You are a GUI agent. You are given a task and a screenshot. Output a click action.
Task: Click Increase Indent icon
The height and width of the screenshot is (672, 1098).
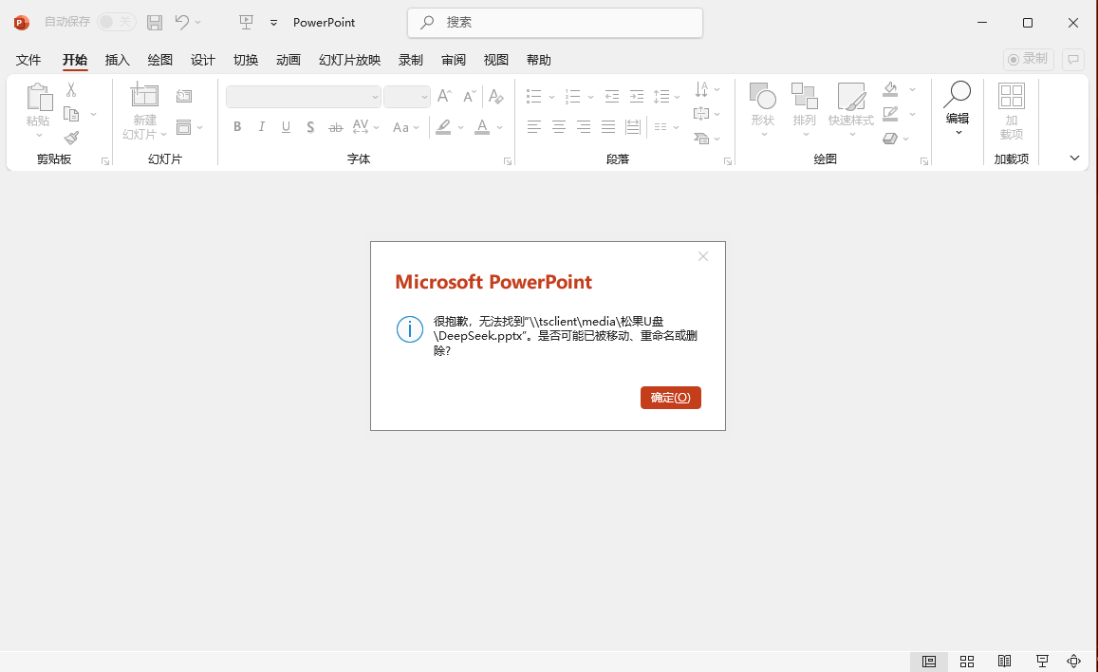(637, 96)
